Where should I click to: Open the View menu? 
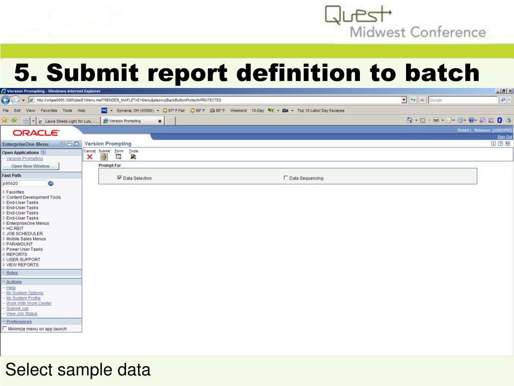(x=31, y=111)
